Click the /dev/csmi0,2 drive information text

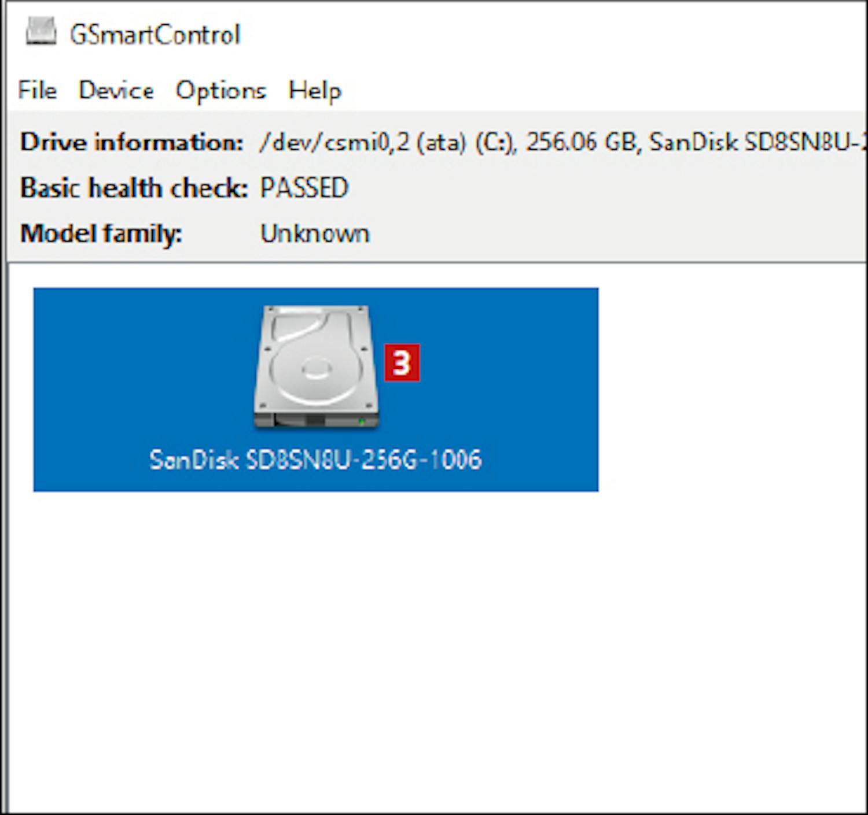tap(562, 142)
